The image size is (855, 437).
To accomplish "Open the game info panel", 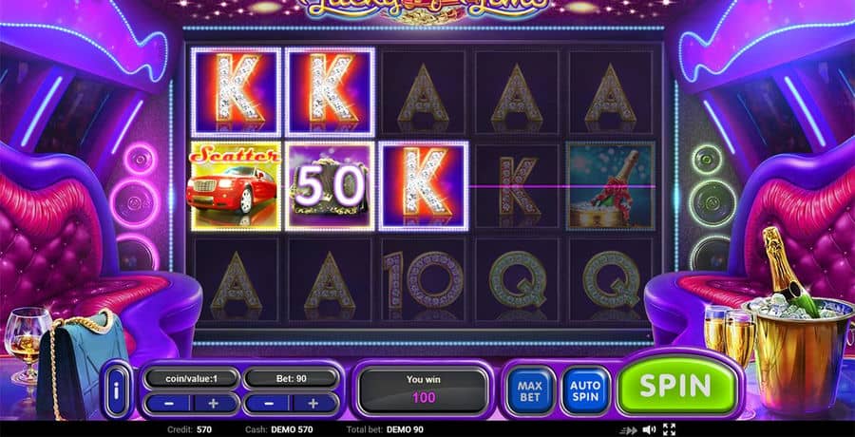I will point(118,390).
